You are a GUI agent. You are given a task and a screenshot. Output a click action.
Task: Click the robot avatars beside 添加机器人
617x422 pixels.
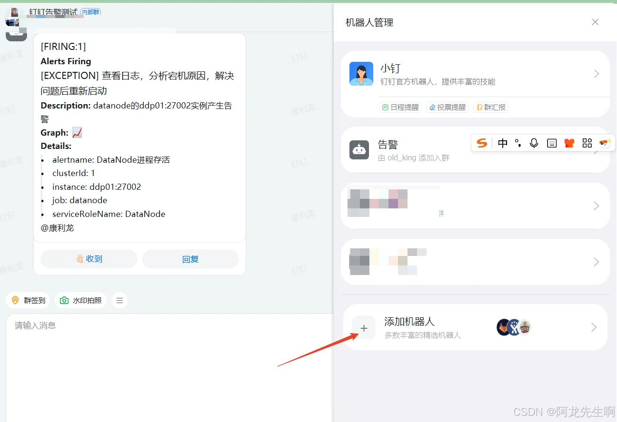(514, 327)
